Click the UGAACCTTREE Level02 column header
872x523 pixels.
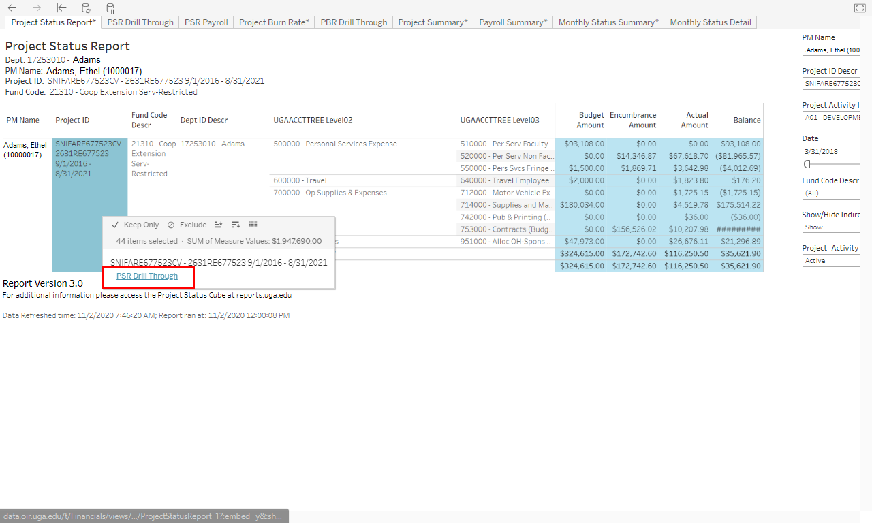click(x=313, y=120)
